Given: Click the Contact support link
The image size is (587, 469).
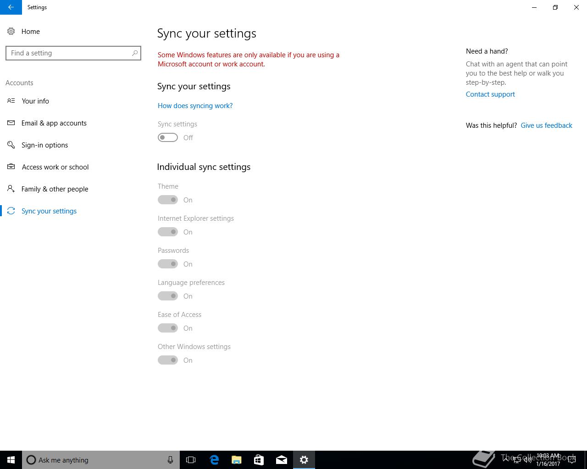Looking at the screenshot, I should tap(490, 94).
